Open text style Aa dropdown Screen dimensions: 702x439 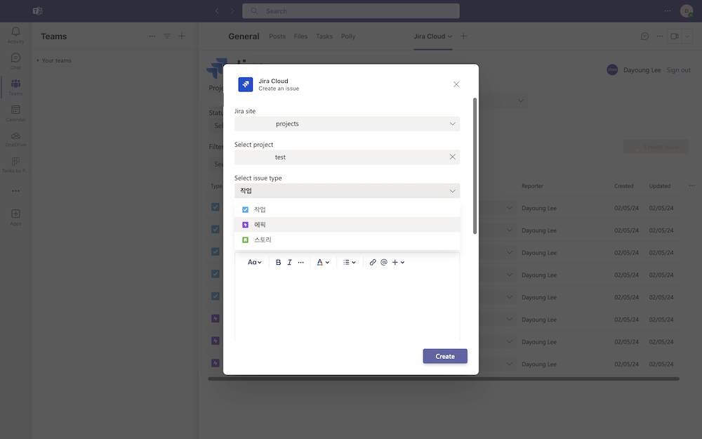coord(254,263)
